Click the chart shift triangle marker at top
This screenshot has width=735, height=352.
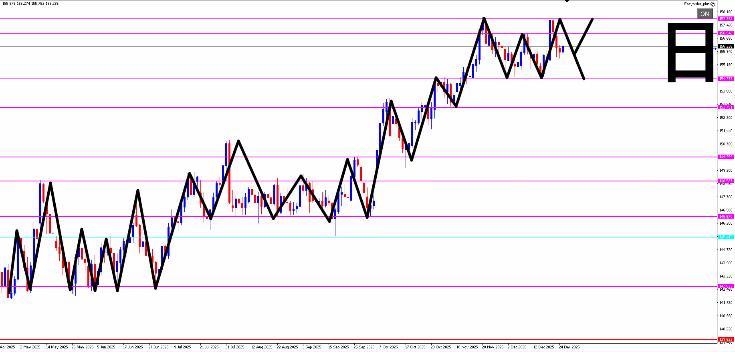[x=567, y=2]
